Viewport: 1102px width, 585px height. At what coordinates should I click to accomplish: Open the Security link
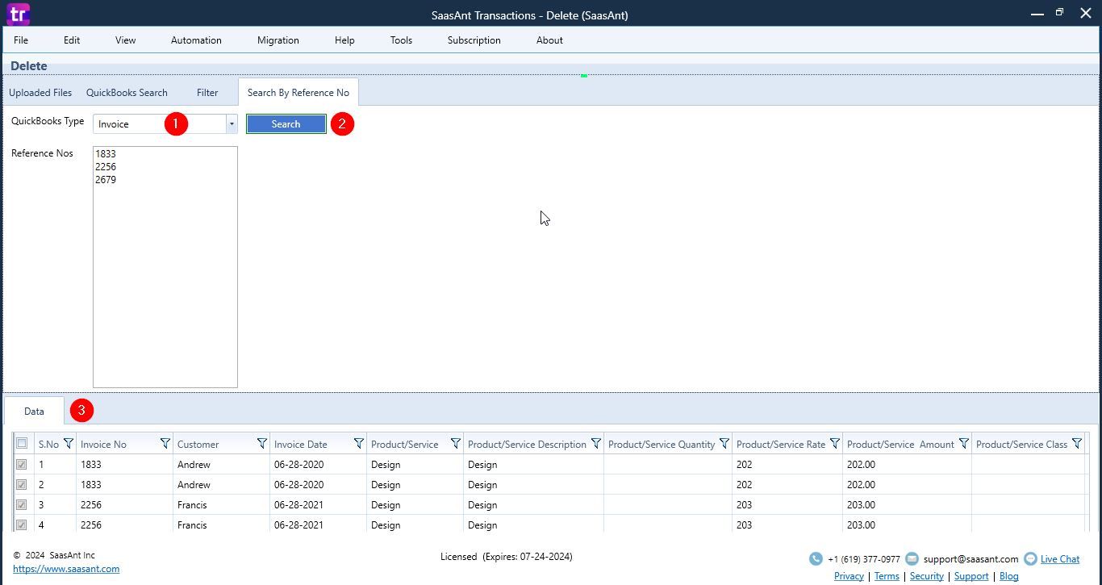click(x=927, y=576)
